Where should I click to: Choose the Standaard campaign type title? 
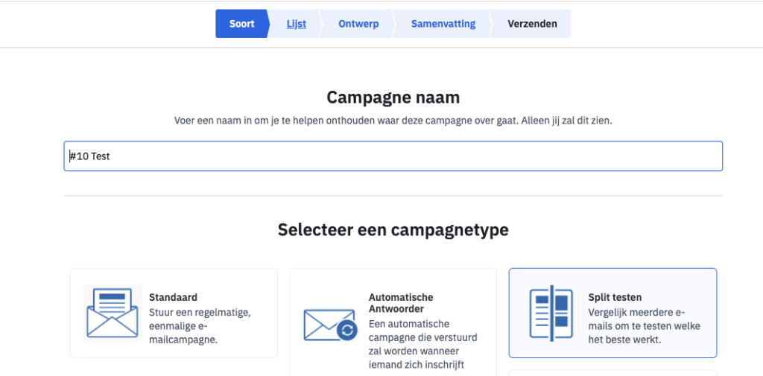173,297
